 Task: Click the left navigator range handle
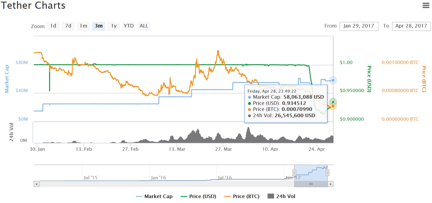tap(294, 173)
